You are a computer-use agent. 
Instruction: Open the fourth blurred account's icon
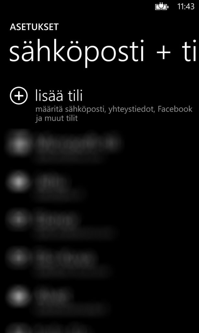click(18, 258)
